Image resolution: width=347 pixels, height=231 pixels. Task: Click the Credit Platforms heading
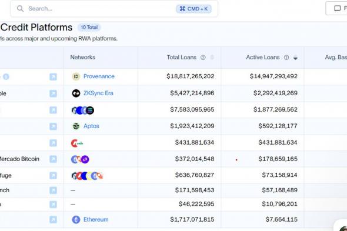click(x=36, y=28)
